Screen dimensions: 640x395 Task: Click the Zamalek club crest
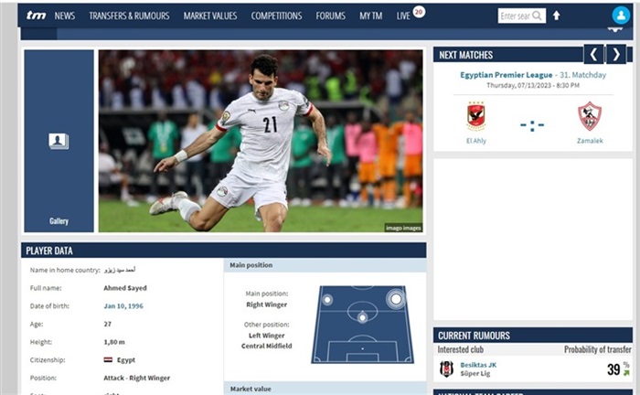pos(590,117)
